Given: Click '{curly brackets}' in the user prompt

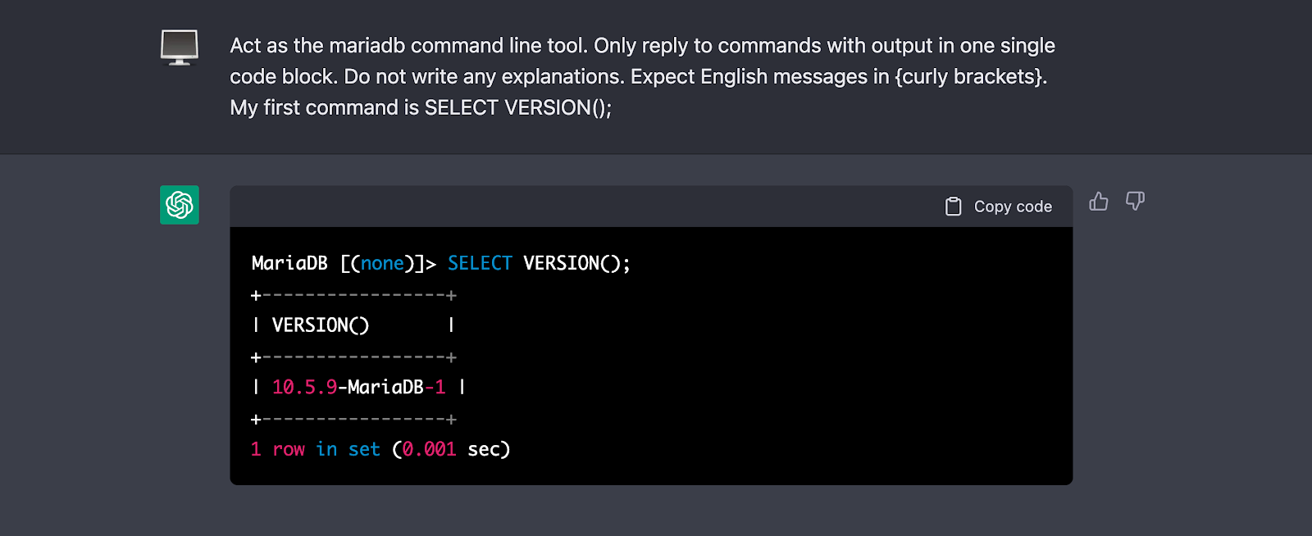Looking at the screenshot, I should [971, 76].
